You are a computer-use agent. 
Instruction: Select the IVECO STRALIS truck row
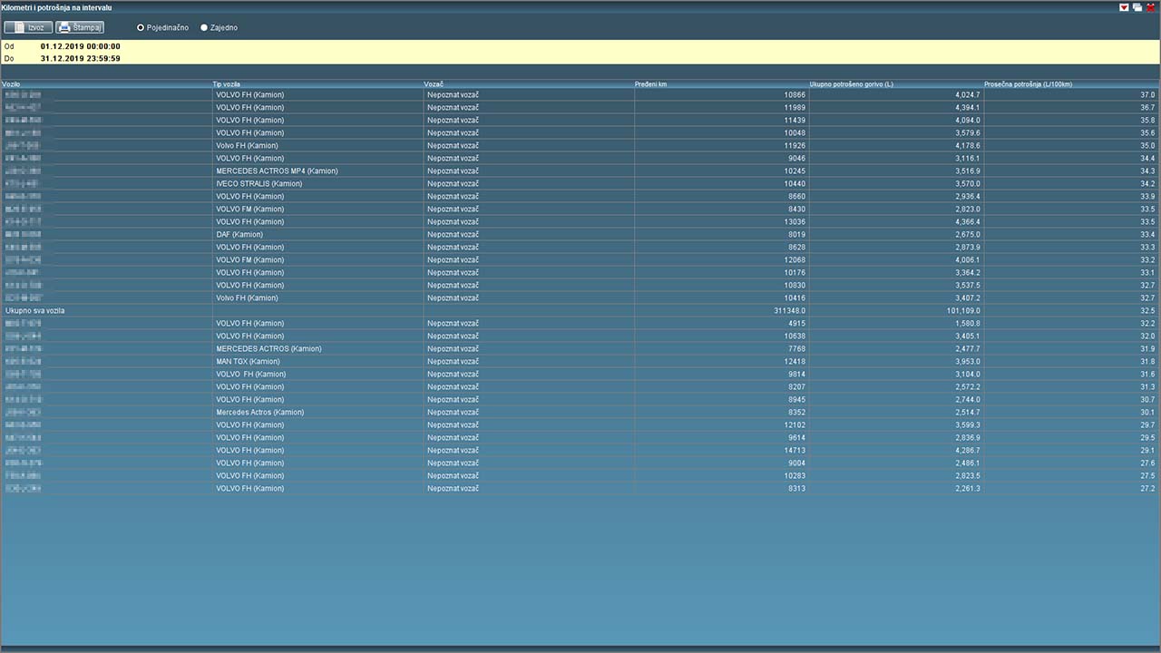pos(259,184)
